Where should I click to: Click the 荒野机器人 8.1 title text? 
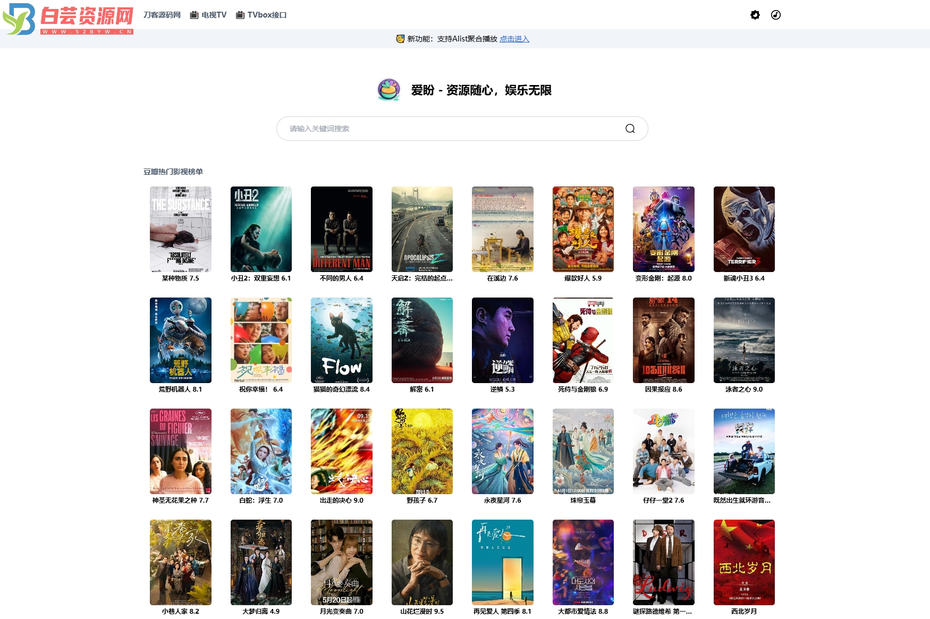[181, 389]
